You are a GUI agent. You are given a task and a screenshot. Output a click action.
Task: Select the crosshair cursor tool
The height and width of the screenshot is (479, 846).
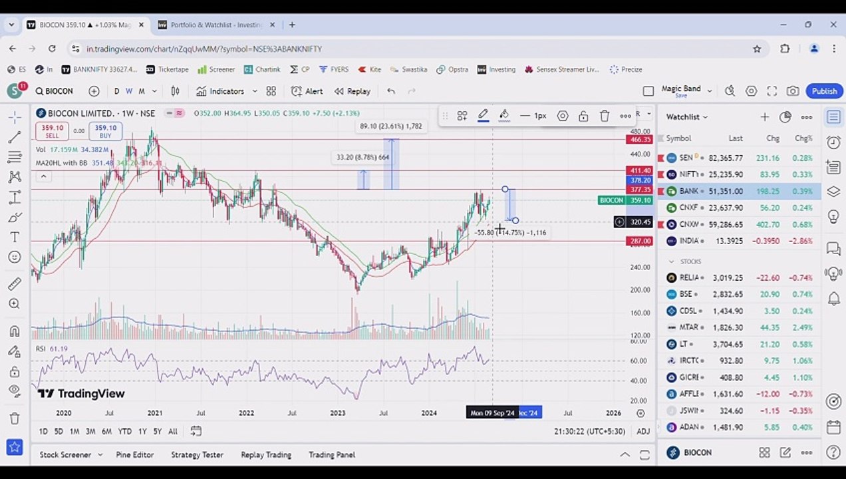pyautogui.click(x=14, y=116)
